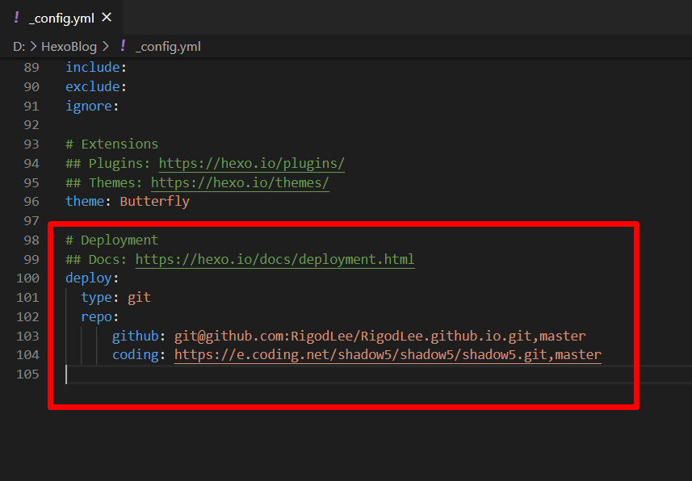The image size is (692, 481).
Task: Place cursor on the 'ignore:' key
Action: 92,106
